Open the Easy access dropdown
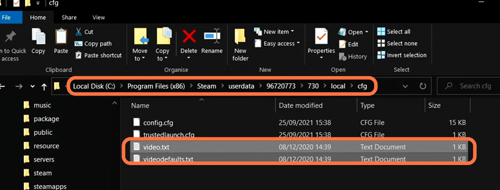Viewport: 500px width, 190px height. click(x=277, y=43)
